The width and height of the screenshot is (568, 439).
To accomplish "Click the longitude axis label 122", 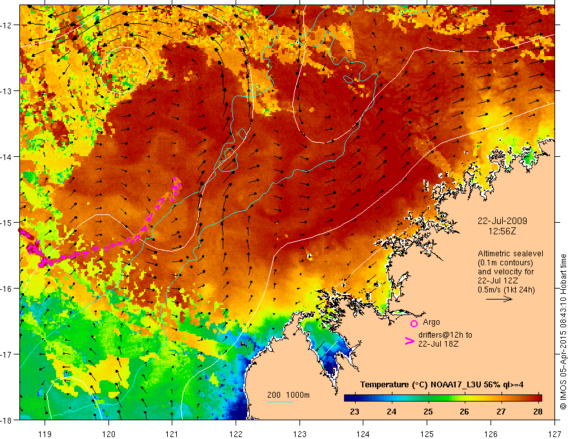I will click(x=236, y=434).
